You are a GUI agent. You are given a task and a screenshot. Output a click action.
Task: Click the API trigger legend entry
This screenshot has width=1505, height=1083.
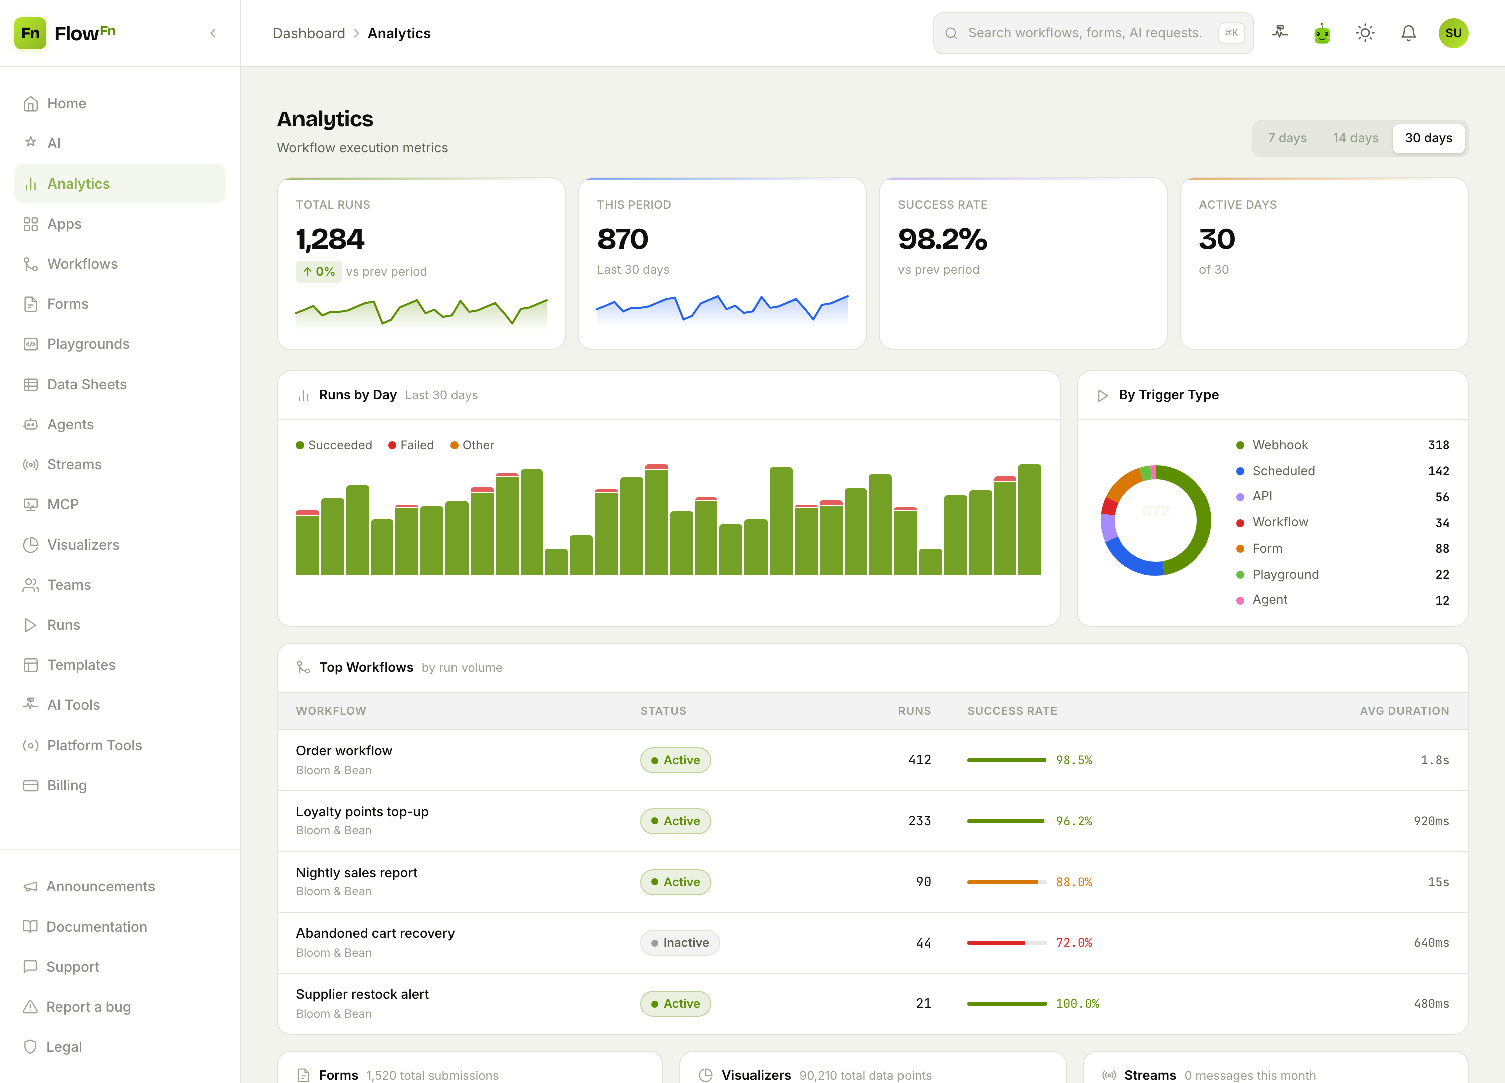(1342, 497)
